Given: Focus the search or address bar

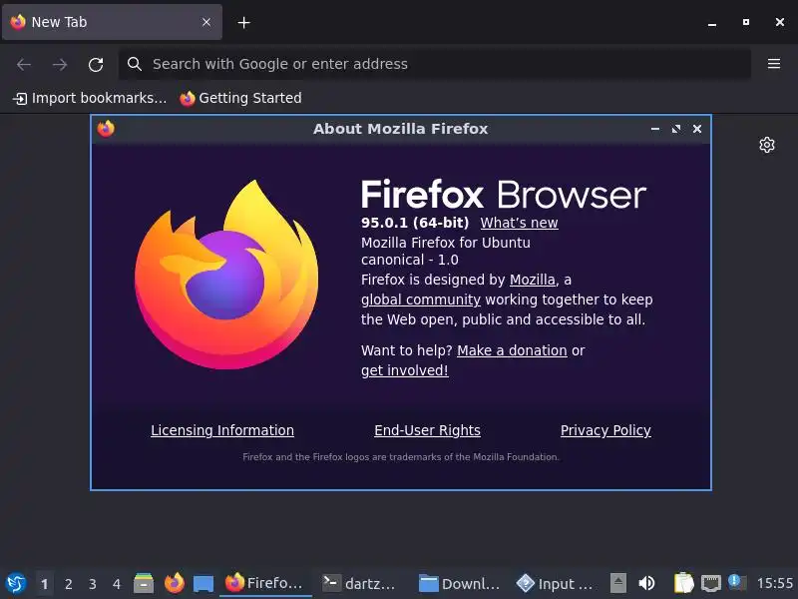Looking at the screenshot, I should pyautogui.click(x=435, y=64).
